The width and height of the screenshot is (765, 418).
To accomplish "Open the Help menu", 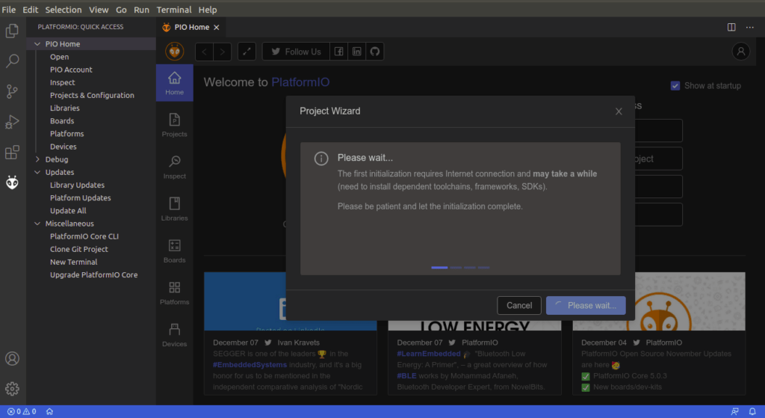I will 208,10.
